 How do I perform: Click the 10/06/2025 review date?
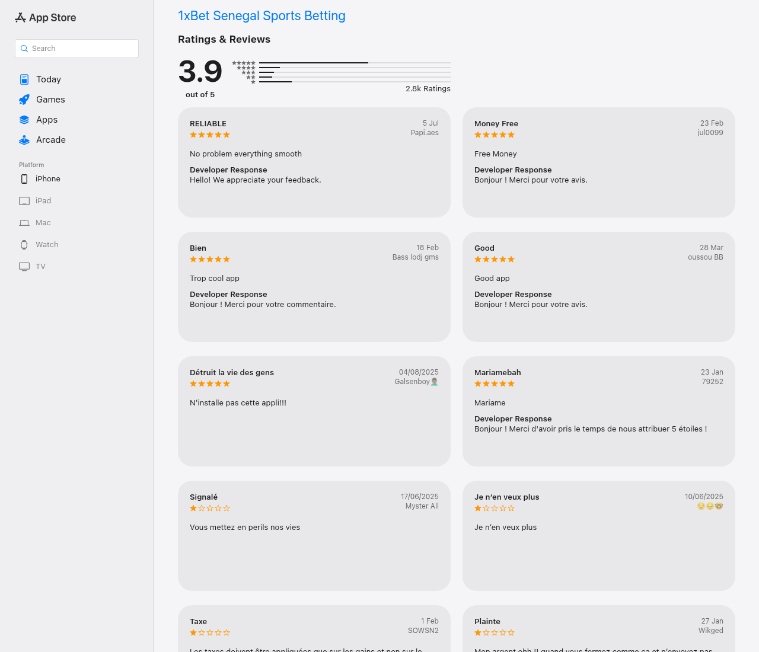tap(704, 497)
